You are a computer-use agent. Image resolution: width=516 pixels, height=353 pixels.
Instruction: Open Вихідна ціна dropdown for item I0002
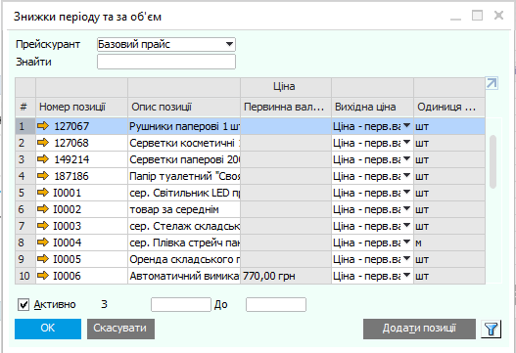tap(406, 208)
